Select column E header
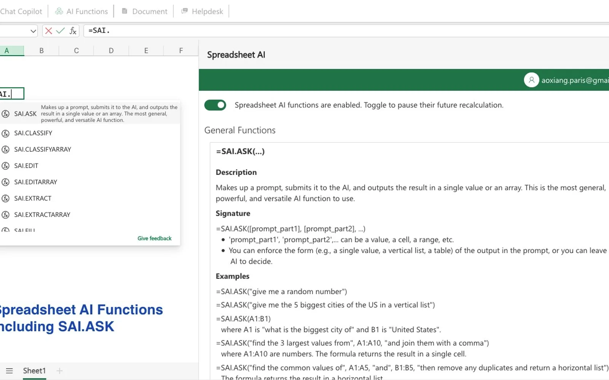This screenshot has height=380, width=609. click(146, 51)
